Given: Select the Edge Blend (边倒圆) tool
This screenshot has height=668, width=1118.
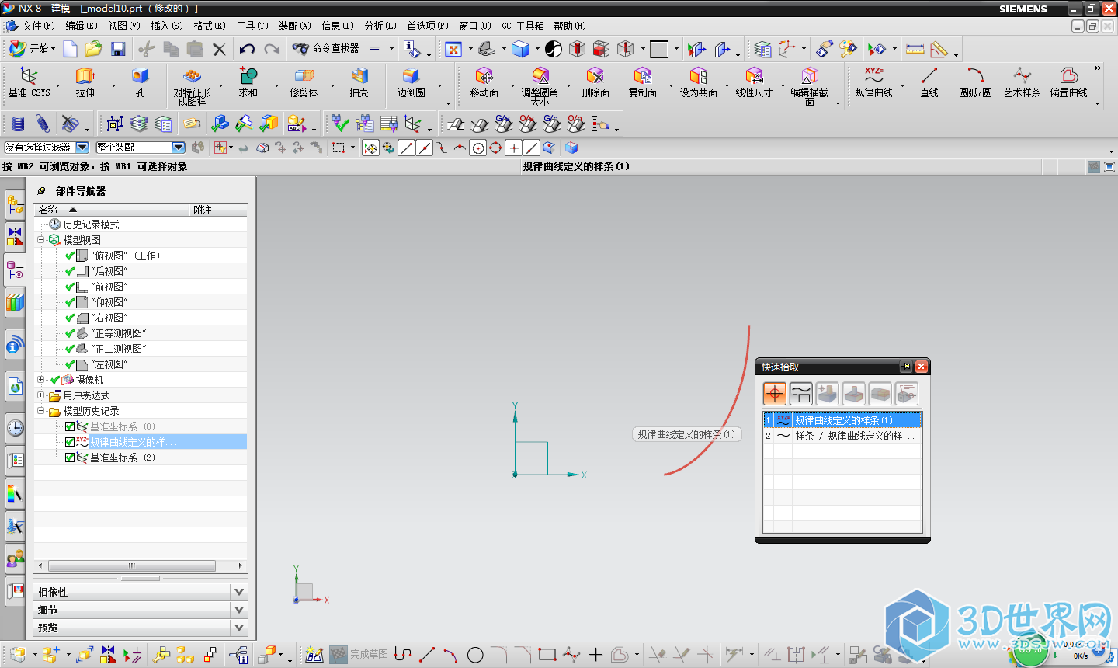Looking at the screenshot, I should (x=411, y=82).
